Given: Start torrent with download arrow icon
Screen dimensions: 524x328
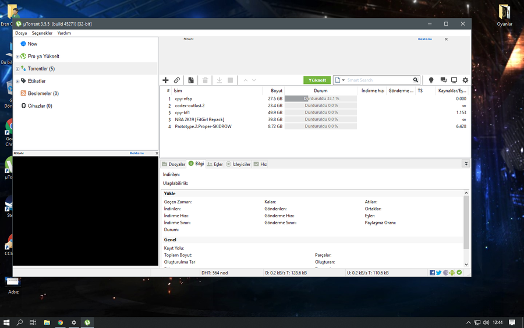Looking at the screenshot, I should [x=219, y=80].
